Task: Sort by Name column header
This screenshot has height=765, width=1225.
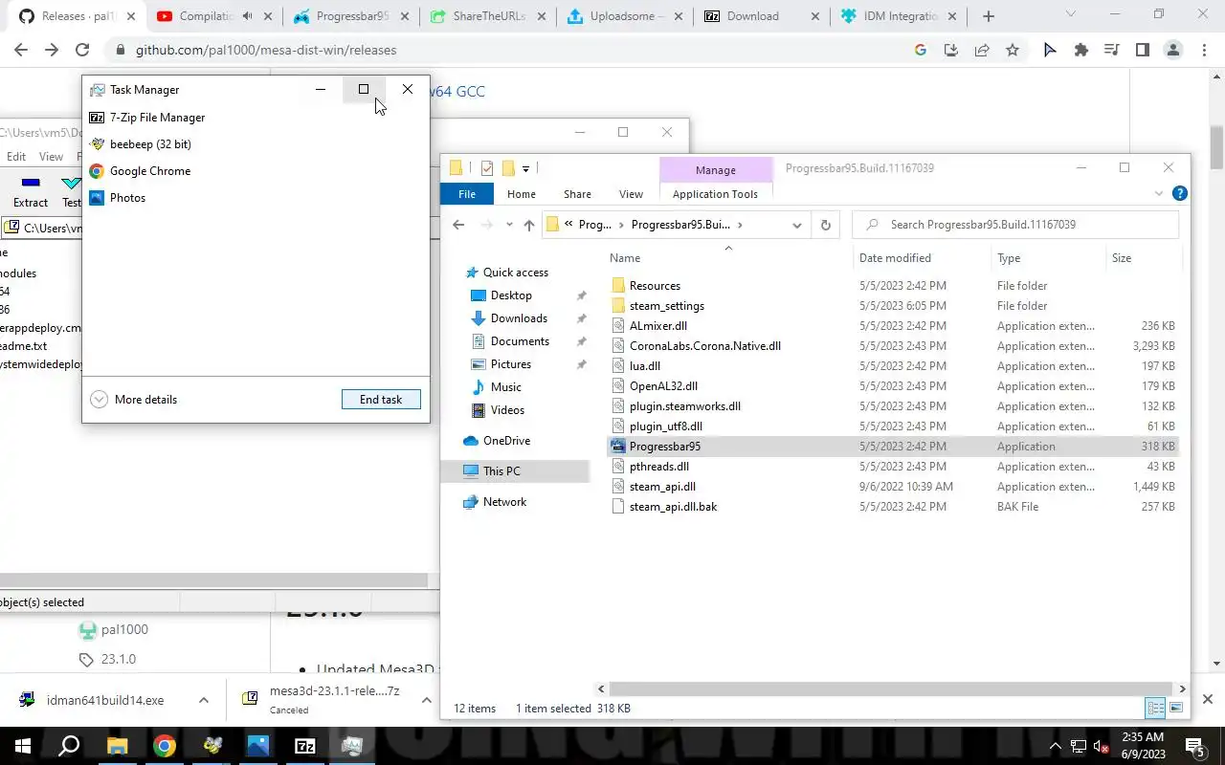Action: tap(625, 257)
